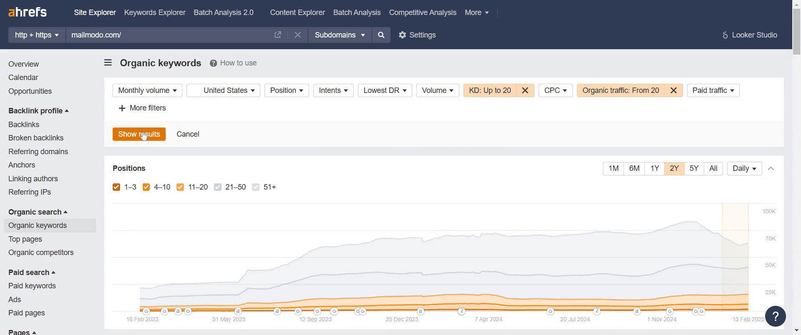This screenshot has width=801, height=335.
Task: Click the Show results button
Action: (139, 134)
